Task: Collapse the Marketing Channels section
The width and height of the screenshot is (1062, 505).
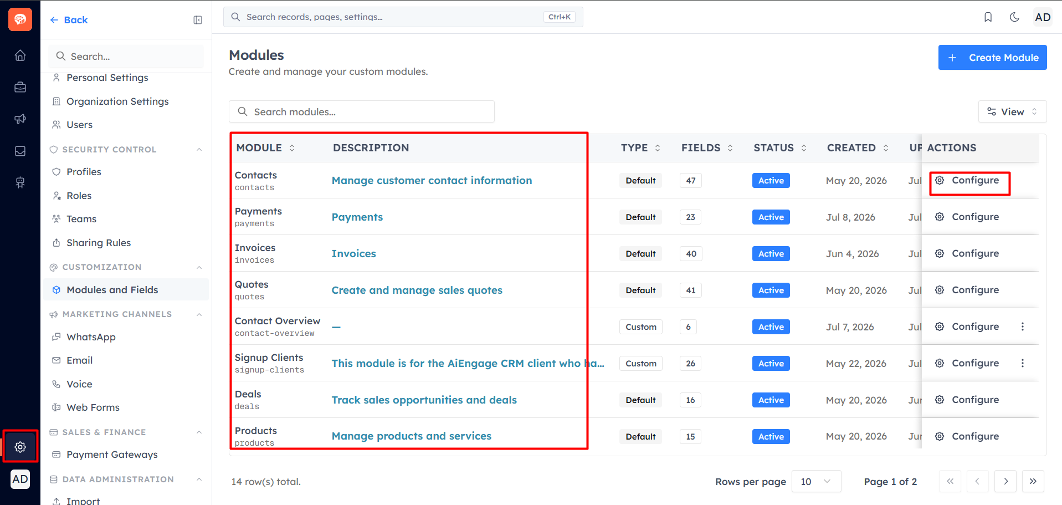Action: pyautogui.click(x=199, y=314)
